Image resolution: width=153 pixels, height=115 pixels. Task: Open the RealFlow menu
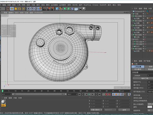coord(87,5)
